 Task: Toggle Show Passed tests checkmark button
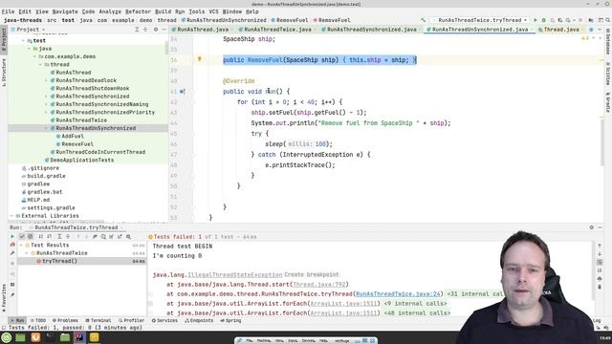click(22, 236)
